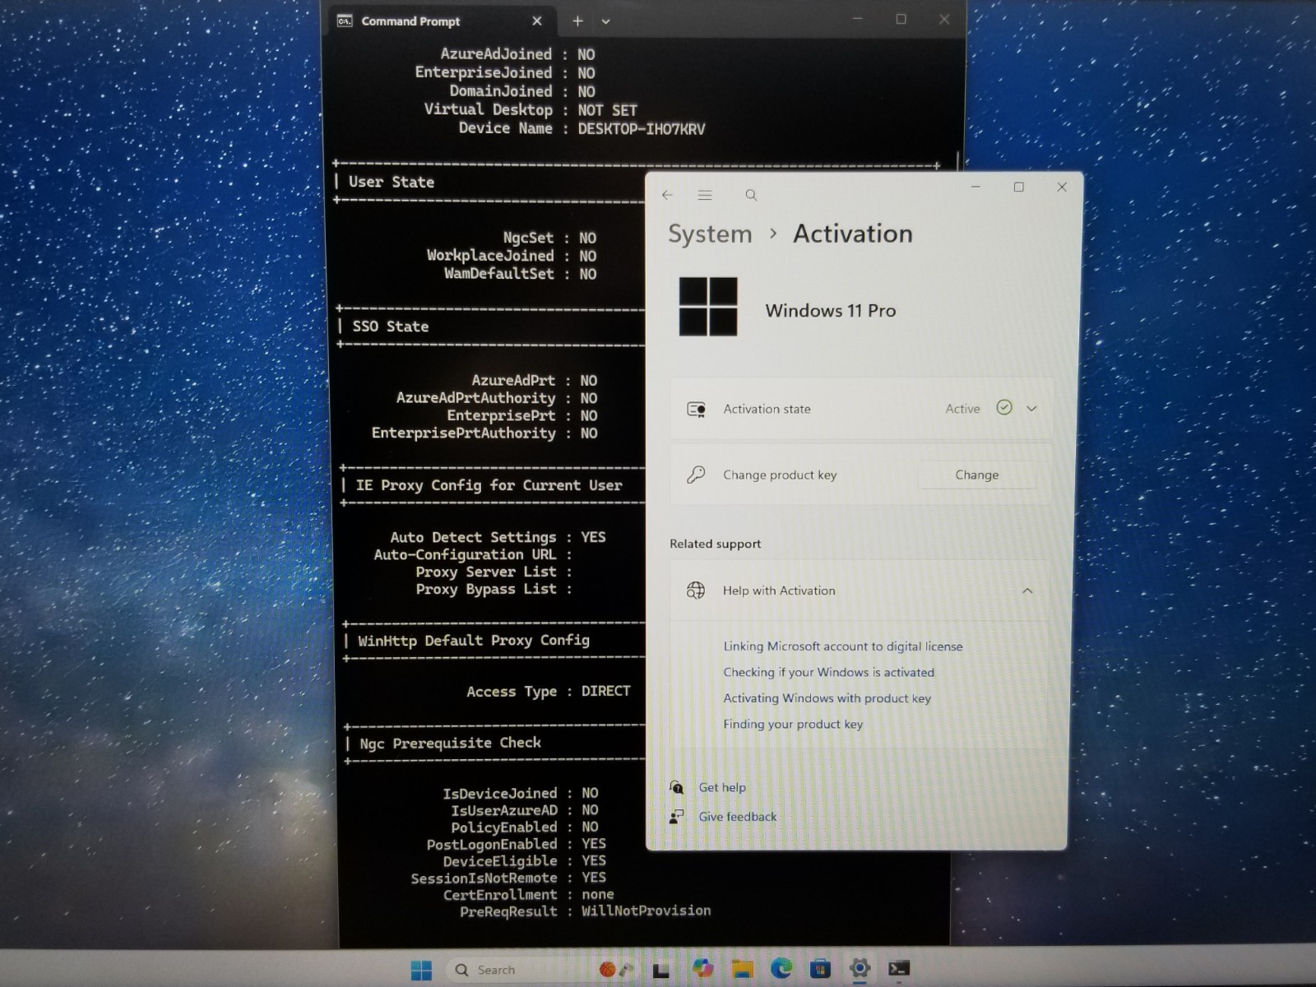Open File Explorer from the taskbar
The image size is (1316, 987).
tap(742, 969)
